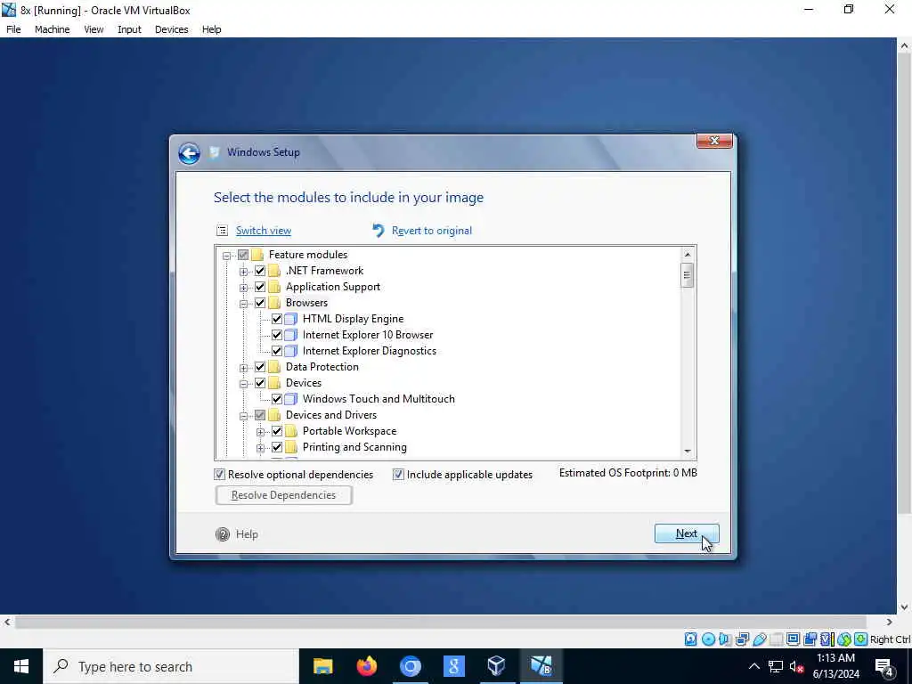Click the Revert to original undo arrow icon
The image size is (912, 684).
coord(379,231)
